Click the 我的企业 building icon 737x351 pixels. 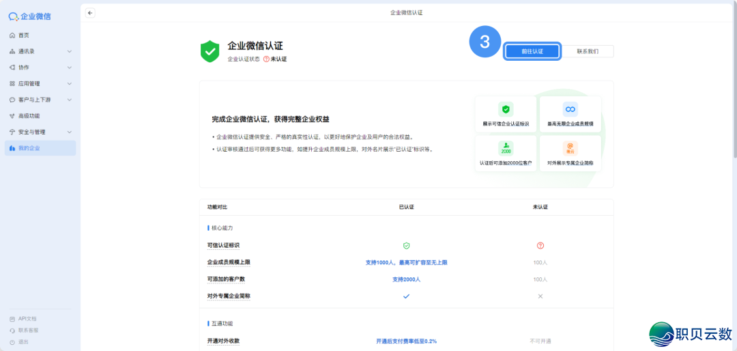coord(12,148)
